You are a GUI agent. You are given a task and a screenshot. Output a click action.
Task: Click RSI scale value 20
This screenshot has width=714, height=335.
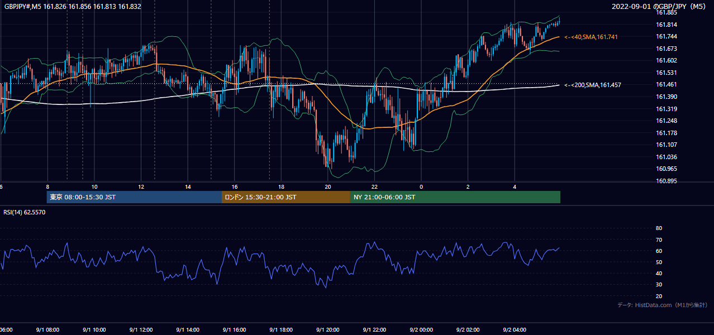tap(659, 296)
